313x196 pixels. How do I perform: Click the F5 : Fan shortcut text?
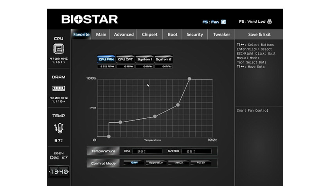pos(210,22)
